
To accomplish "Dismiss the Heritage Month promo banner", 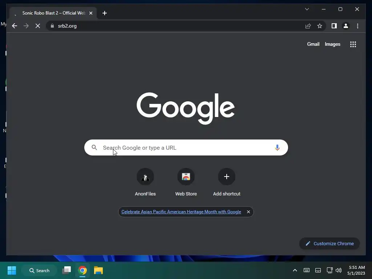I will [x=248, y=212].
